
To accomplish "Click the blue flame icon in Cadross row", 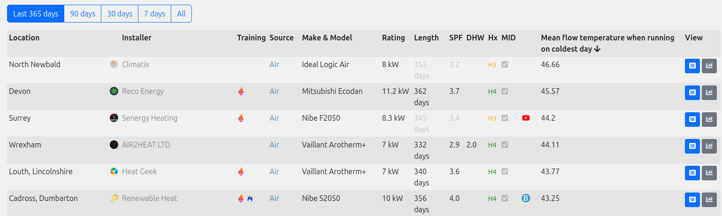I will (250, 199).
